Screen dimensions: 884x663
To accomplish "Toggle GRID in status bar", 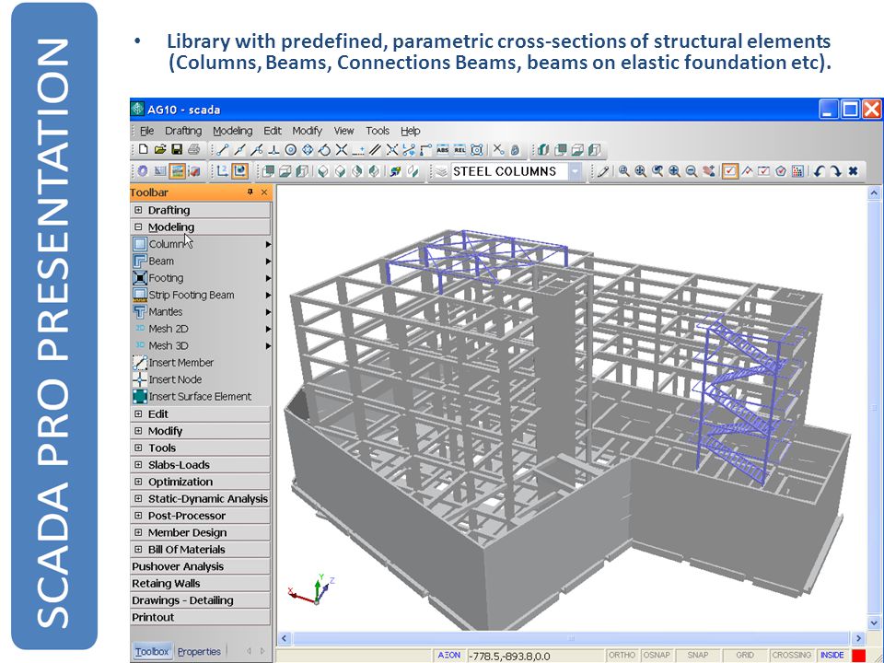I will click(x=745, y=655).
